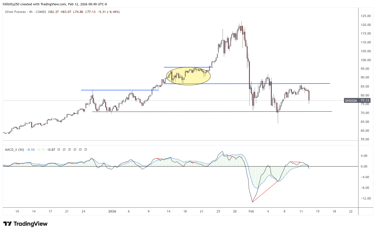Click the COMEX exchange label

[41, 12]
